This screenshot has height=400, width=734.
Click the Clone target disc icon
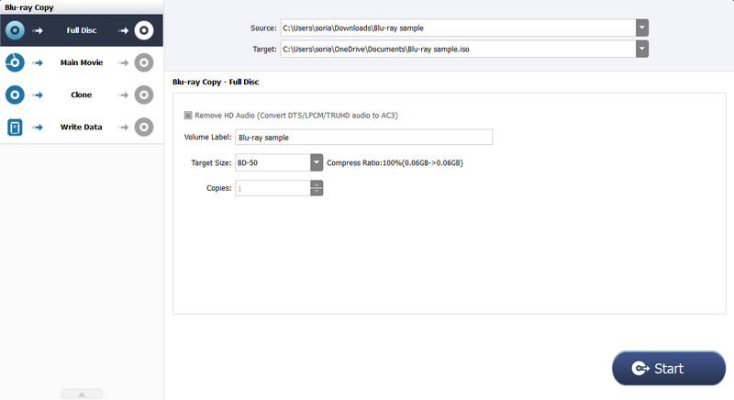[x=143, y=94]
